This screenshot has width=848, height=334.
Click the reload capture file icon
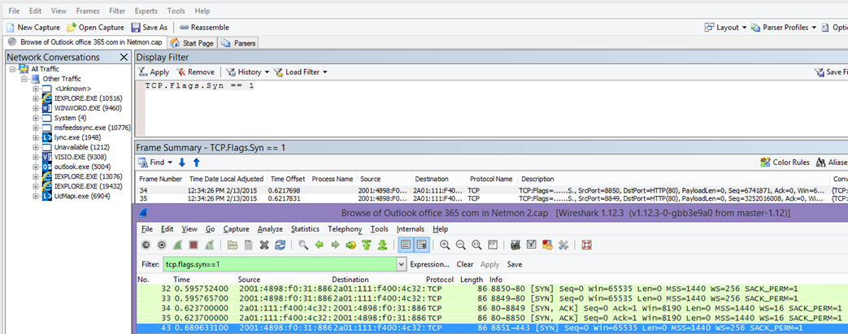(280, 245)
